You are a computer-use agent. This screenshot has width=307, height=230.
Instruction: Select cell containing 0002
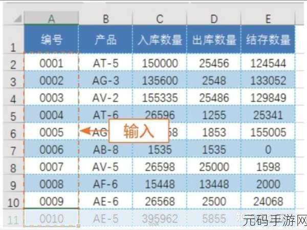(x=51, y=79)
